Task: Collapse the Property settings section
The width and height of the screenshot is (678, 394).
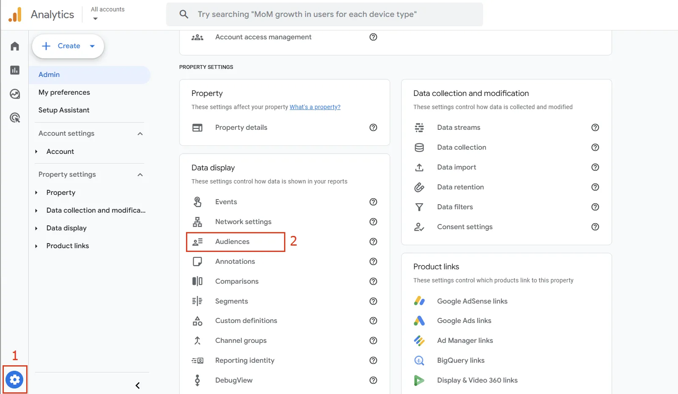Action: click(x=140, y=175)
